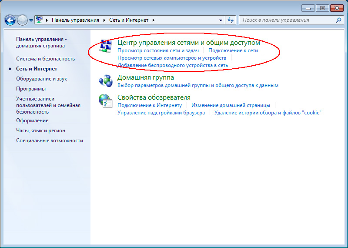Click Изменение домашней страницы link
Viewport: 348px width, 248px height.
coord(231,105)
